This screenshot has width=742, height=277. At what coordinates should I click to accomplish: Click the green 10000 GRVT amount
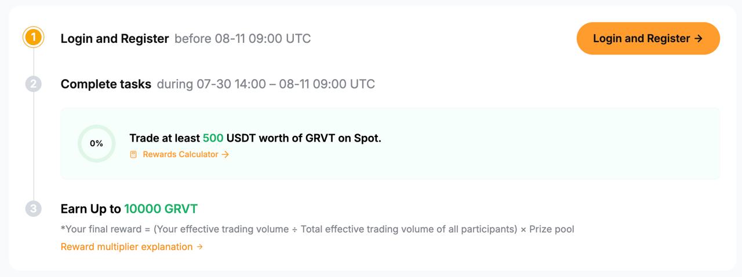pyautogui.click(x=161, y=209)
